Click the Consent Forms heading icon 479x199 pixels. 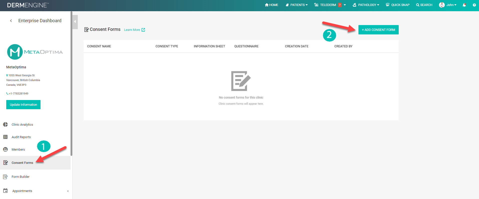(x=87, y=30)
